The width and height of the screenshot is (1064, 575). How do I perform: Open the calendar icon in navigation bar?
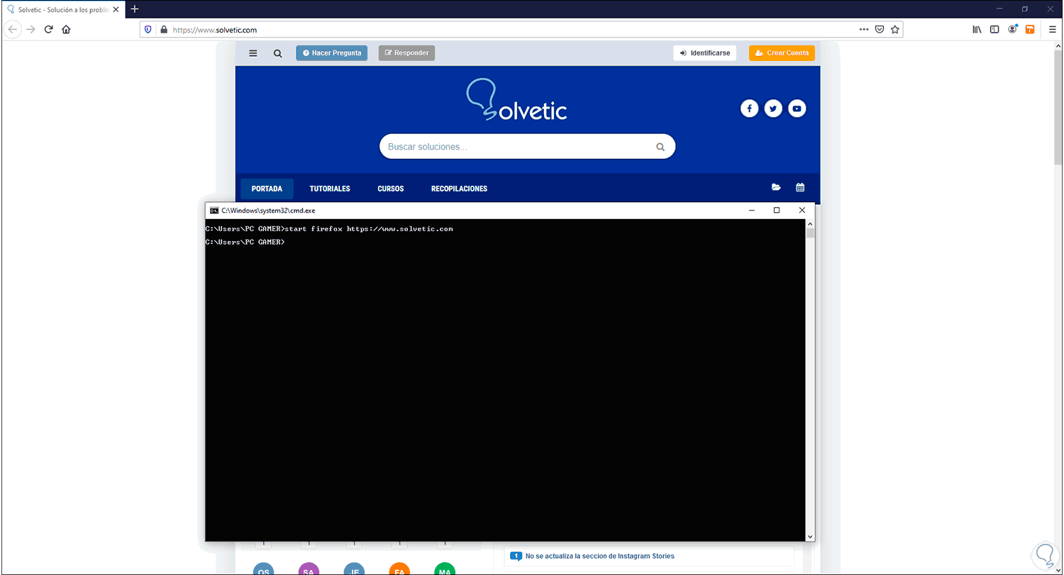(x=800, y=188)
